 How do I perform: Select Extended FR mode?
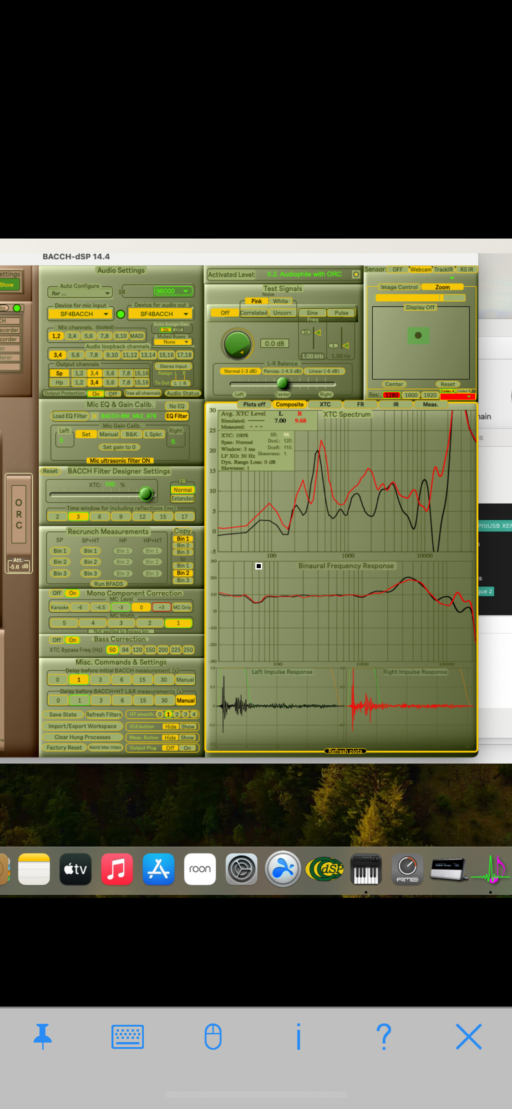[182, 499]
